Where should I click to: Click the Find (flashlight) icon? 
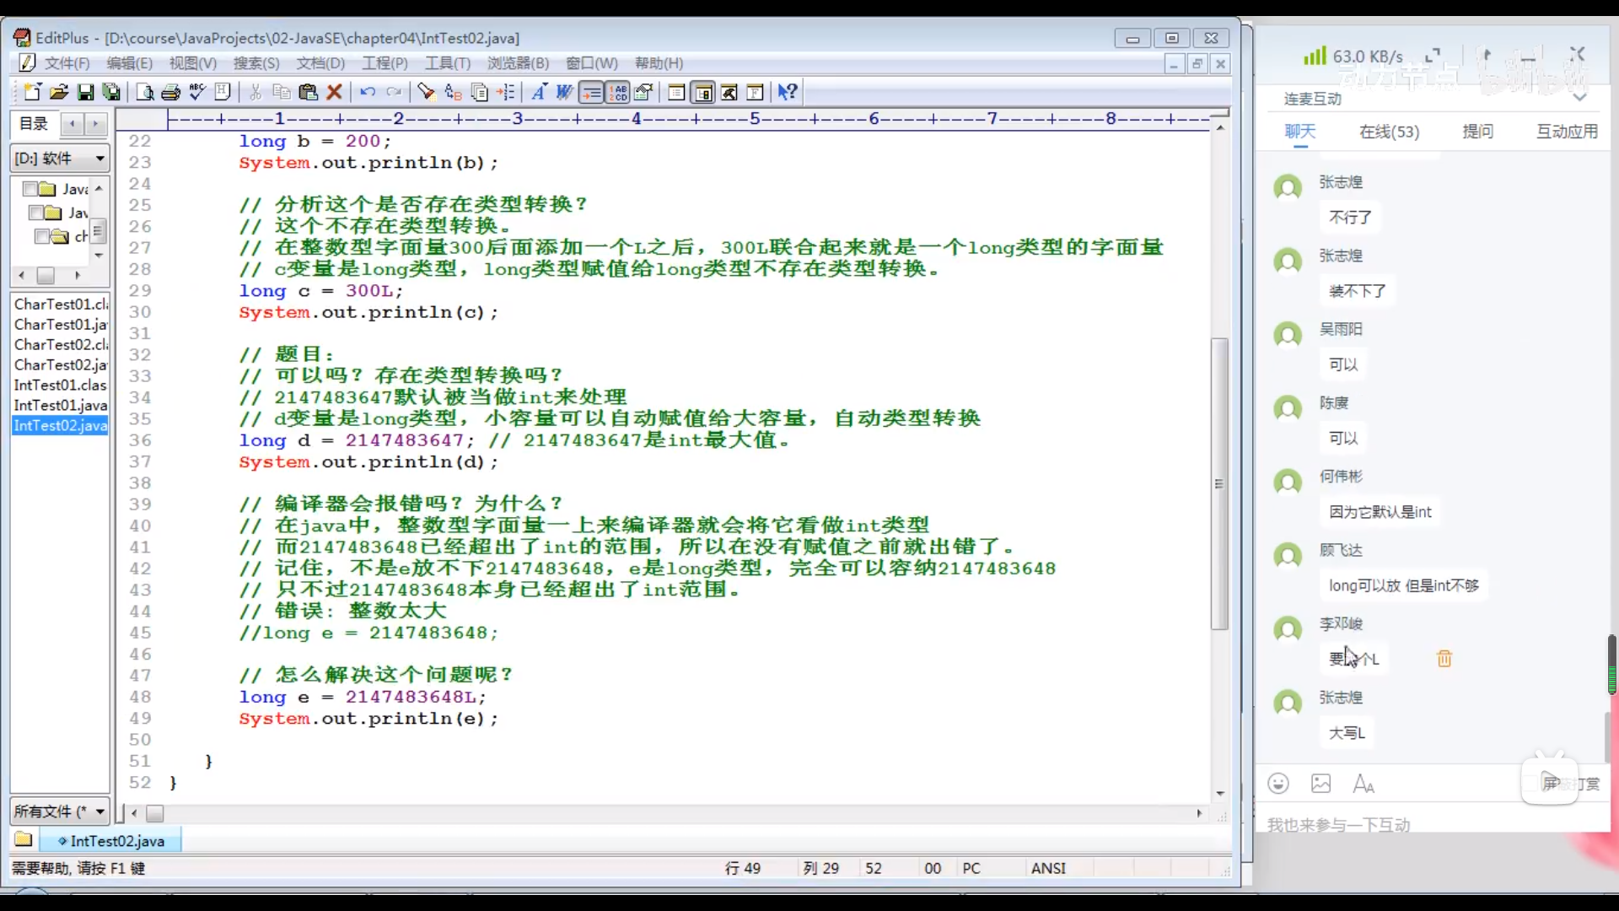tap(427, 92)
